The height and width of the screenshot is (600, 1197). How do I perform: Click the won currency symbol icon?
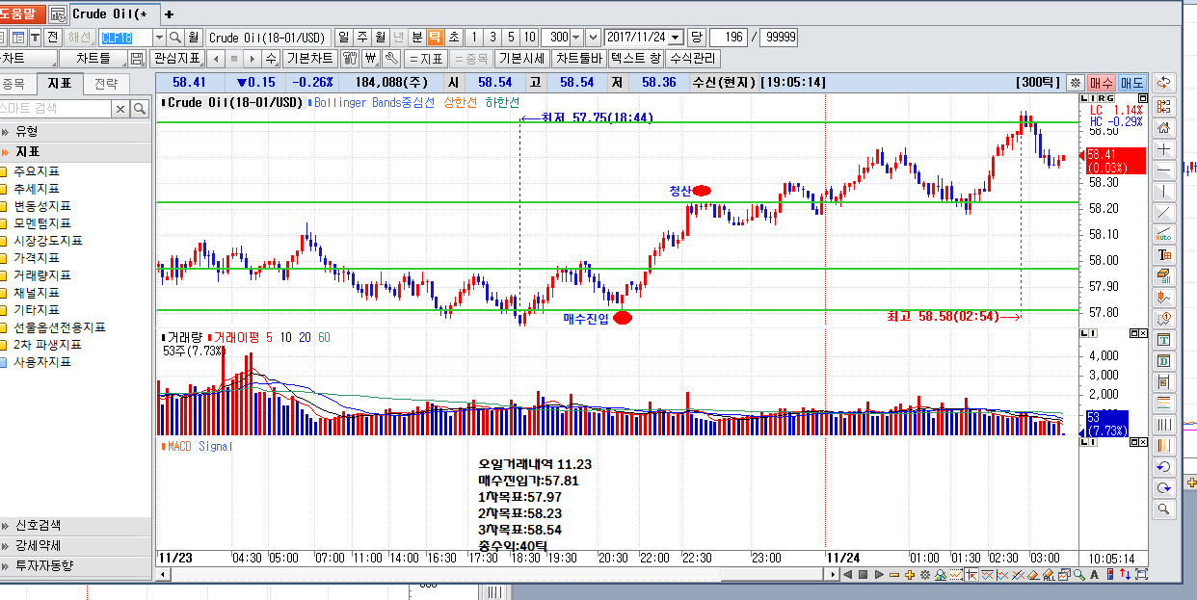tap(371, 59)
